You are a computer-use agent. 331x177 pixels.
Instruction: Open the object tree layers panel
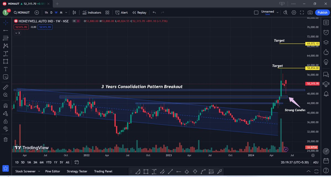(326, 42)
